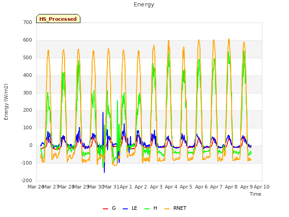289x217 pixels.
Task: Click the Time axis label
Action: pyautogui.click(x=256, y=194)
